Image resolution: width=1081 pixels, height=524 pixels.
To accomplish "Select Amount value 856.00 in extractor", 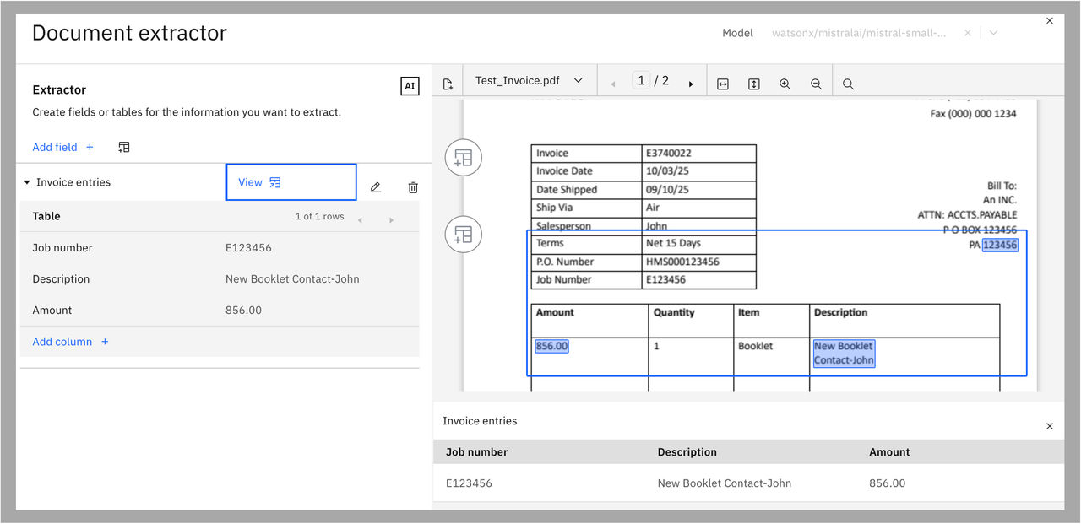I will [243, 311].
